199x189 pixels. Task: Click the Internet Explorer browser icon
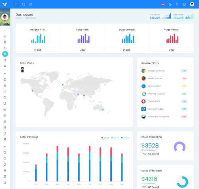(x=143, y=94)
